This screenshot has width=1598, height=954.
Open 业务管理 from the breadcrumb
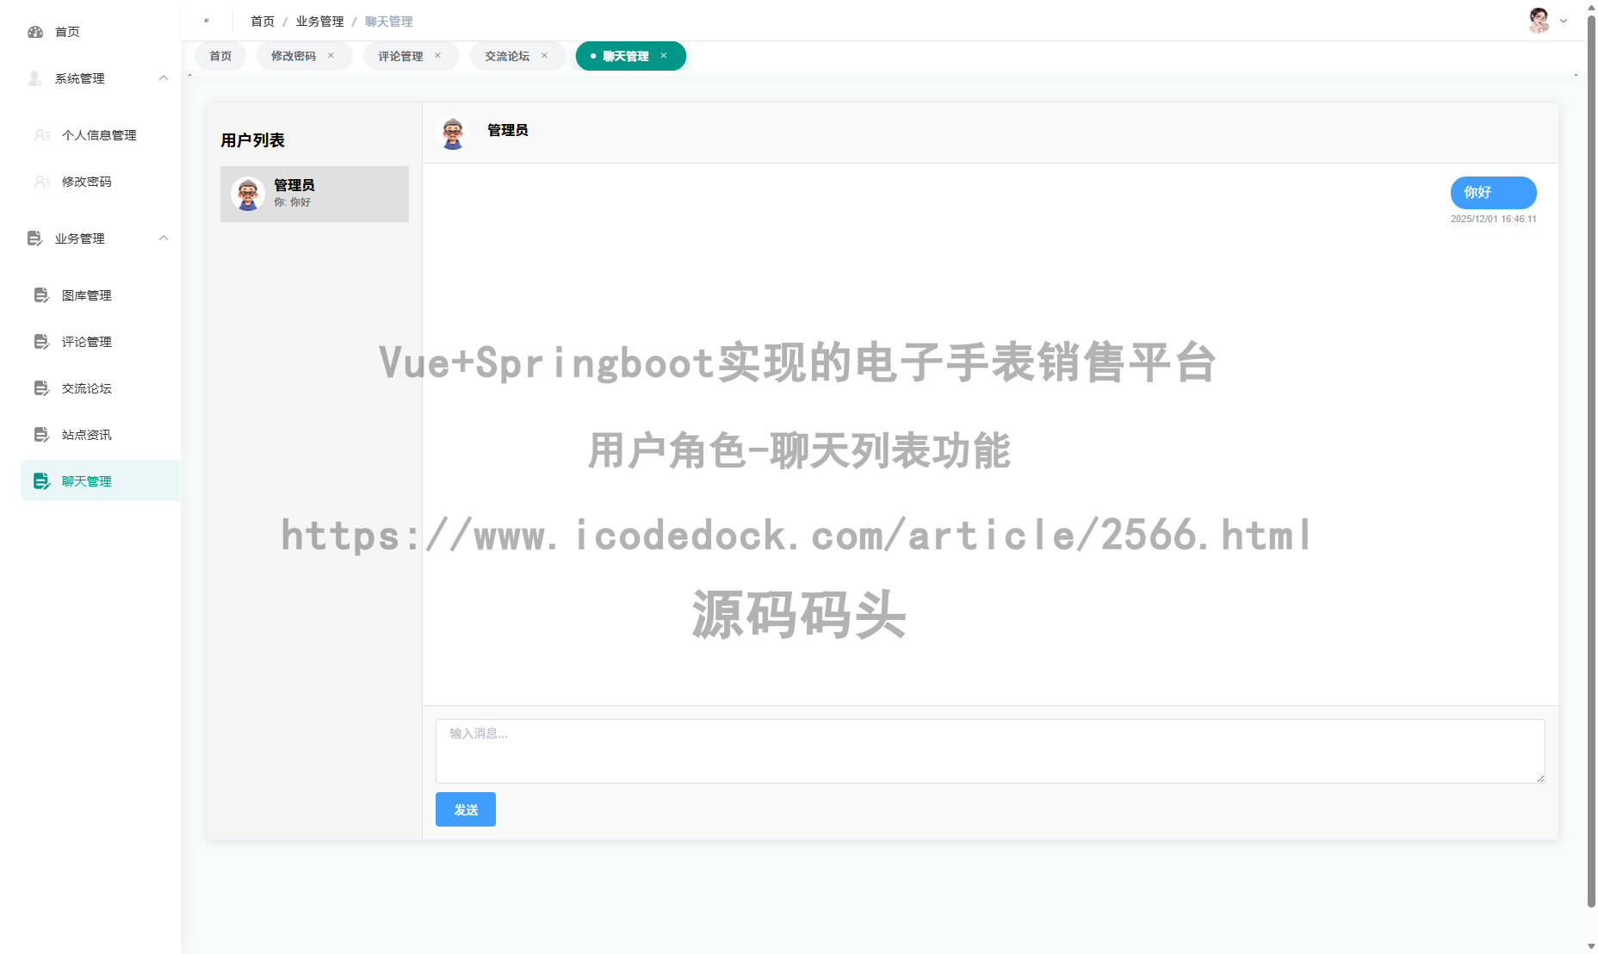[318, 21]
